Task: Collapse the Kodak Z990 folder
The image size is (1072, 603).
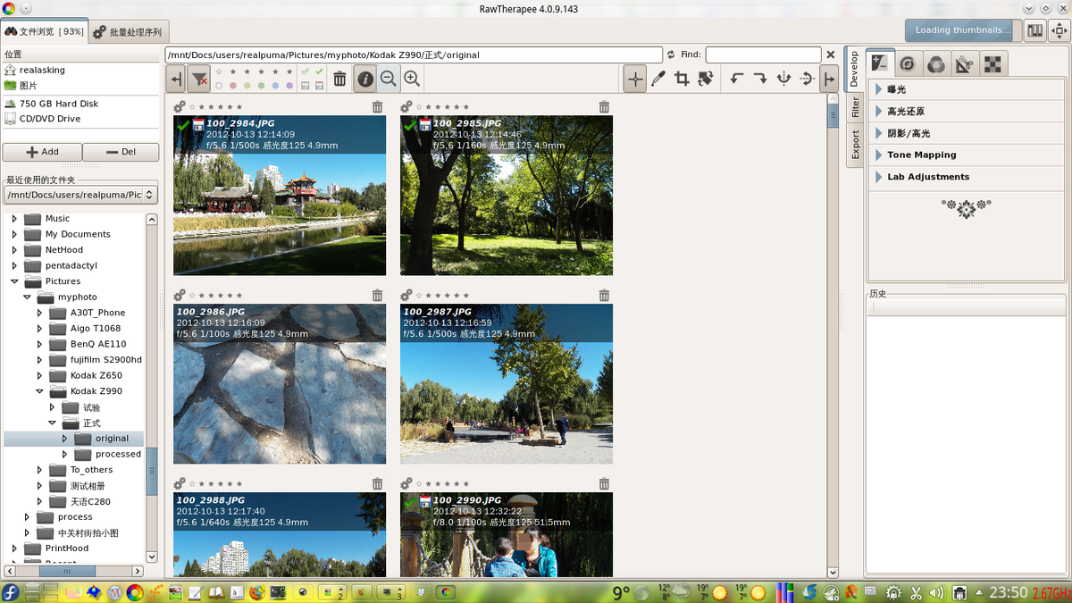Action: tap(39, 391)
